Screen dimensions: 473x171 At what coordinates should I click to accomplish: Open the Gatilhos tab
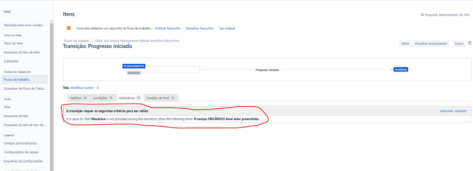click(79, 98)
